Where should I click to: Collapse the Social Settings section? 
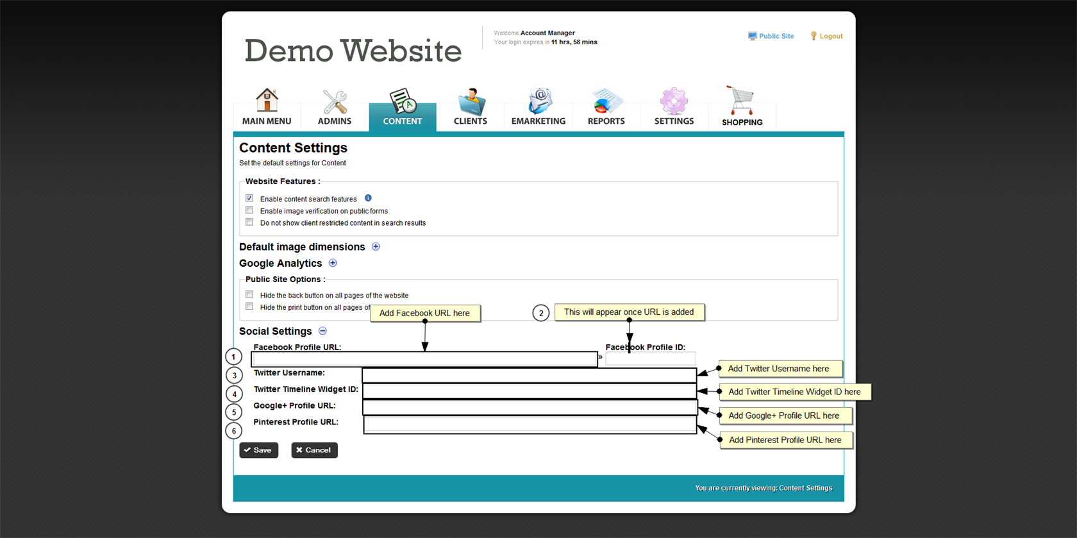[x=322, y=331]
